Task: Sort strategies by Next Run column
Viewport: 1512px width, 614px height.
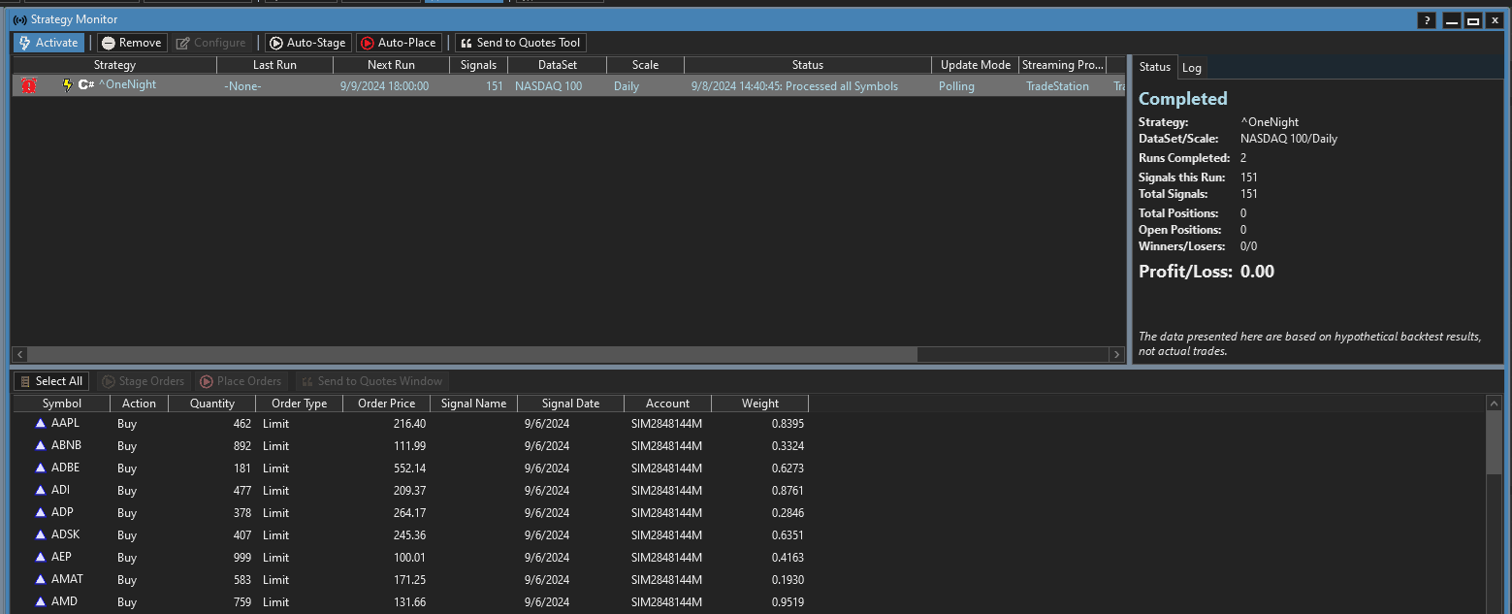Action: (391, 65)
